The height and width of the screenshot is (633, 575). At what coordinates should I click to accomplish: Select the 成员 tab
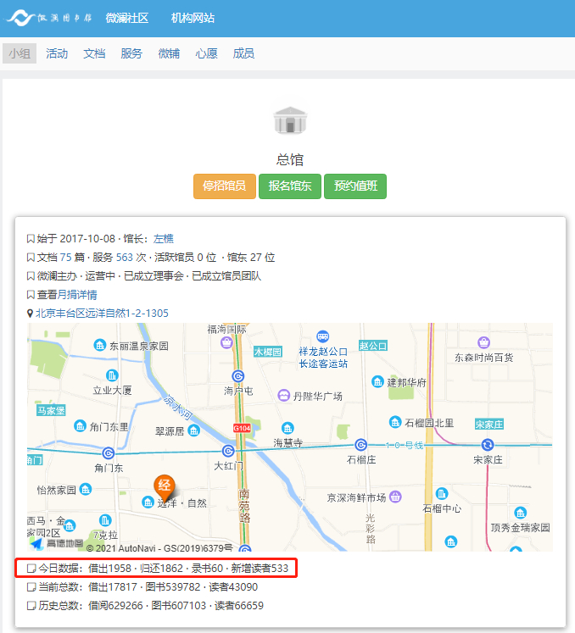click(x=243, y=53)
